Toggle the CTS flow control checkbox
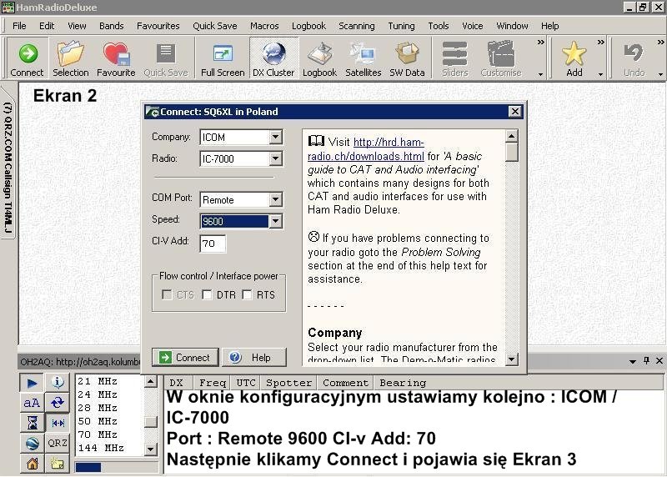This screenshot has height=477, width=667. pyautogui.click(x=168, y=295)
